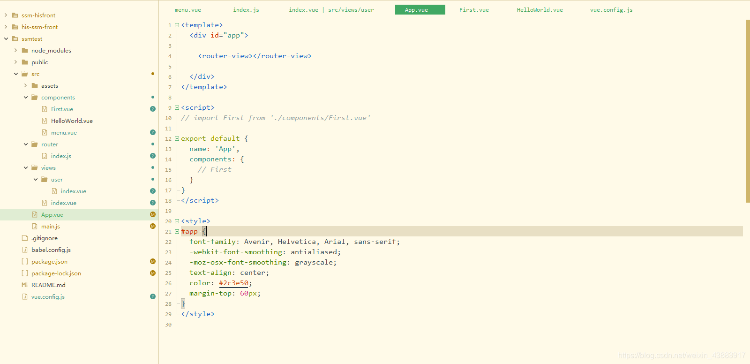Expand the assets folder chevron
750x364 pixels.
pyautogui.click(x=25, y=86)
